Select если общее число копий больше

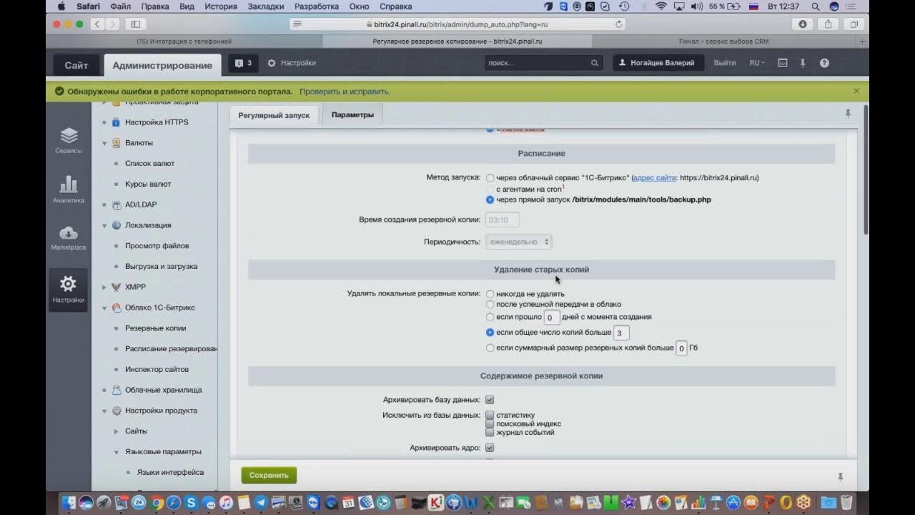click(490, 332)
